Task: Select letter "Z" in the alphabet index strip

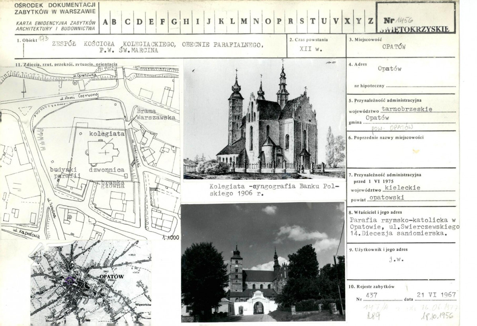Action: 370,22
